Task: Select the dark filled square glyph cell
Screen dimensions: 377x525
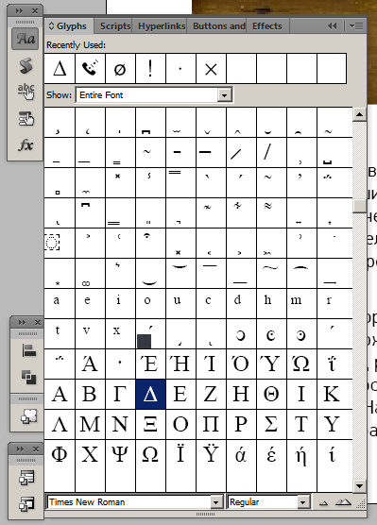Action: coord(150,333)
